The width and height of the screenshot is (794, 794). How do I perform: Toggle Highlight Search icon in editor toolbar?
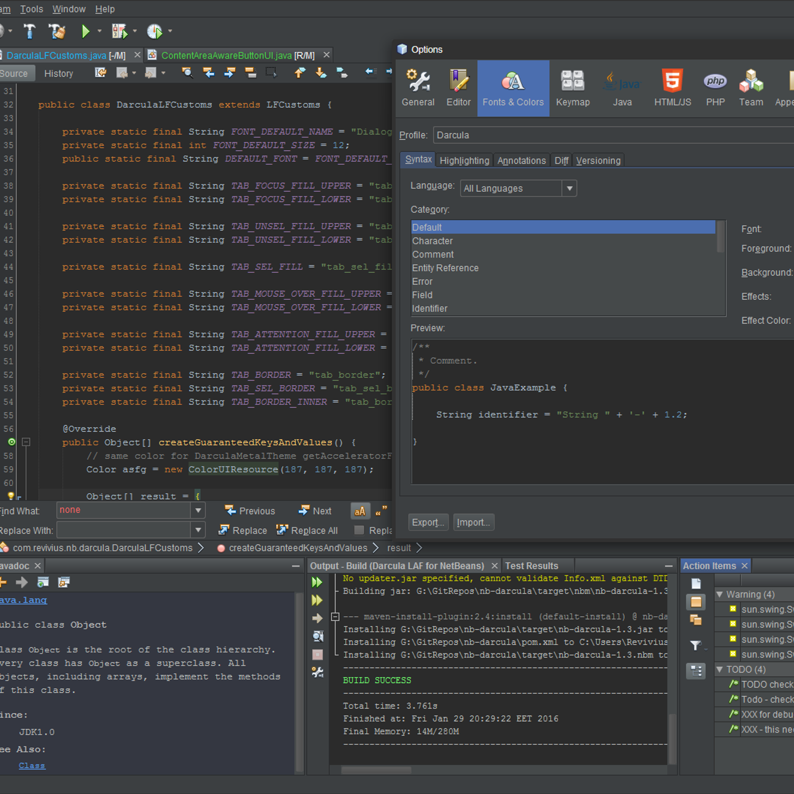(x=251, y=73)
